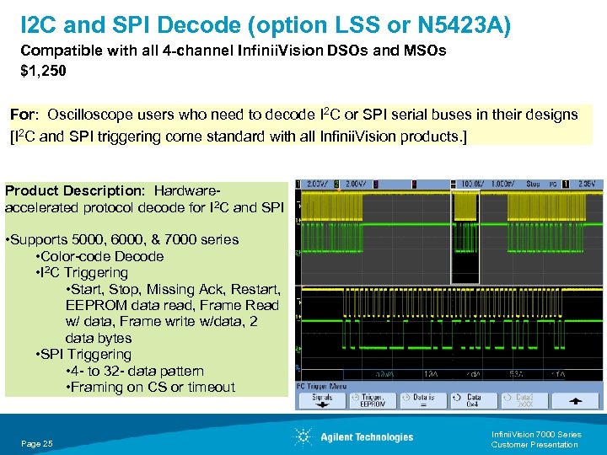Click the trigger source 1 badge
Screen dimensions: 607x455
pos(565,185)
